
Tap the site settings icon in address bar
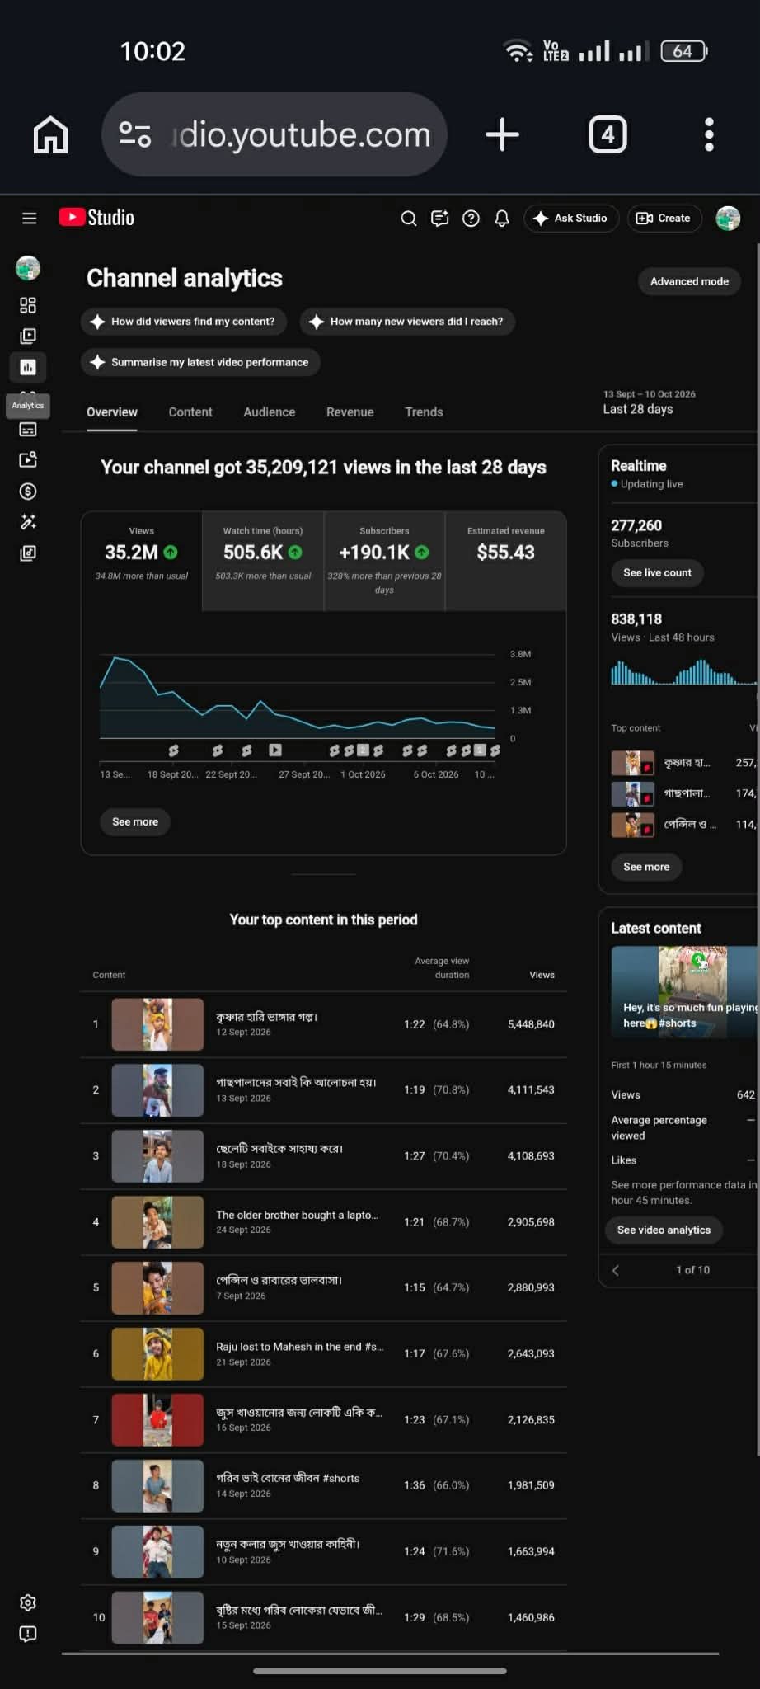135,134
